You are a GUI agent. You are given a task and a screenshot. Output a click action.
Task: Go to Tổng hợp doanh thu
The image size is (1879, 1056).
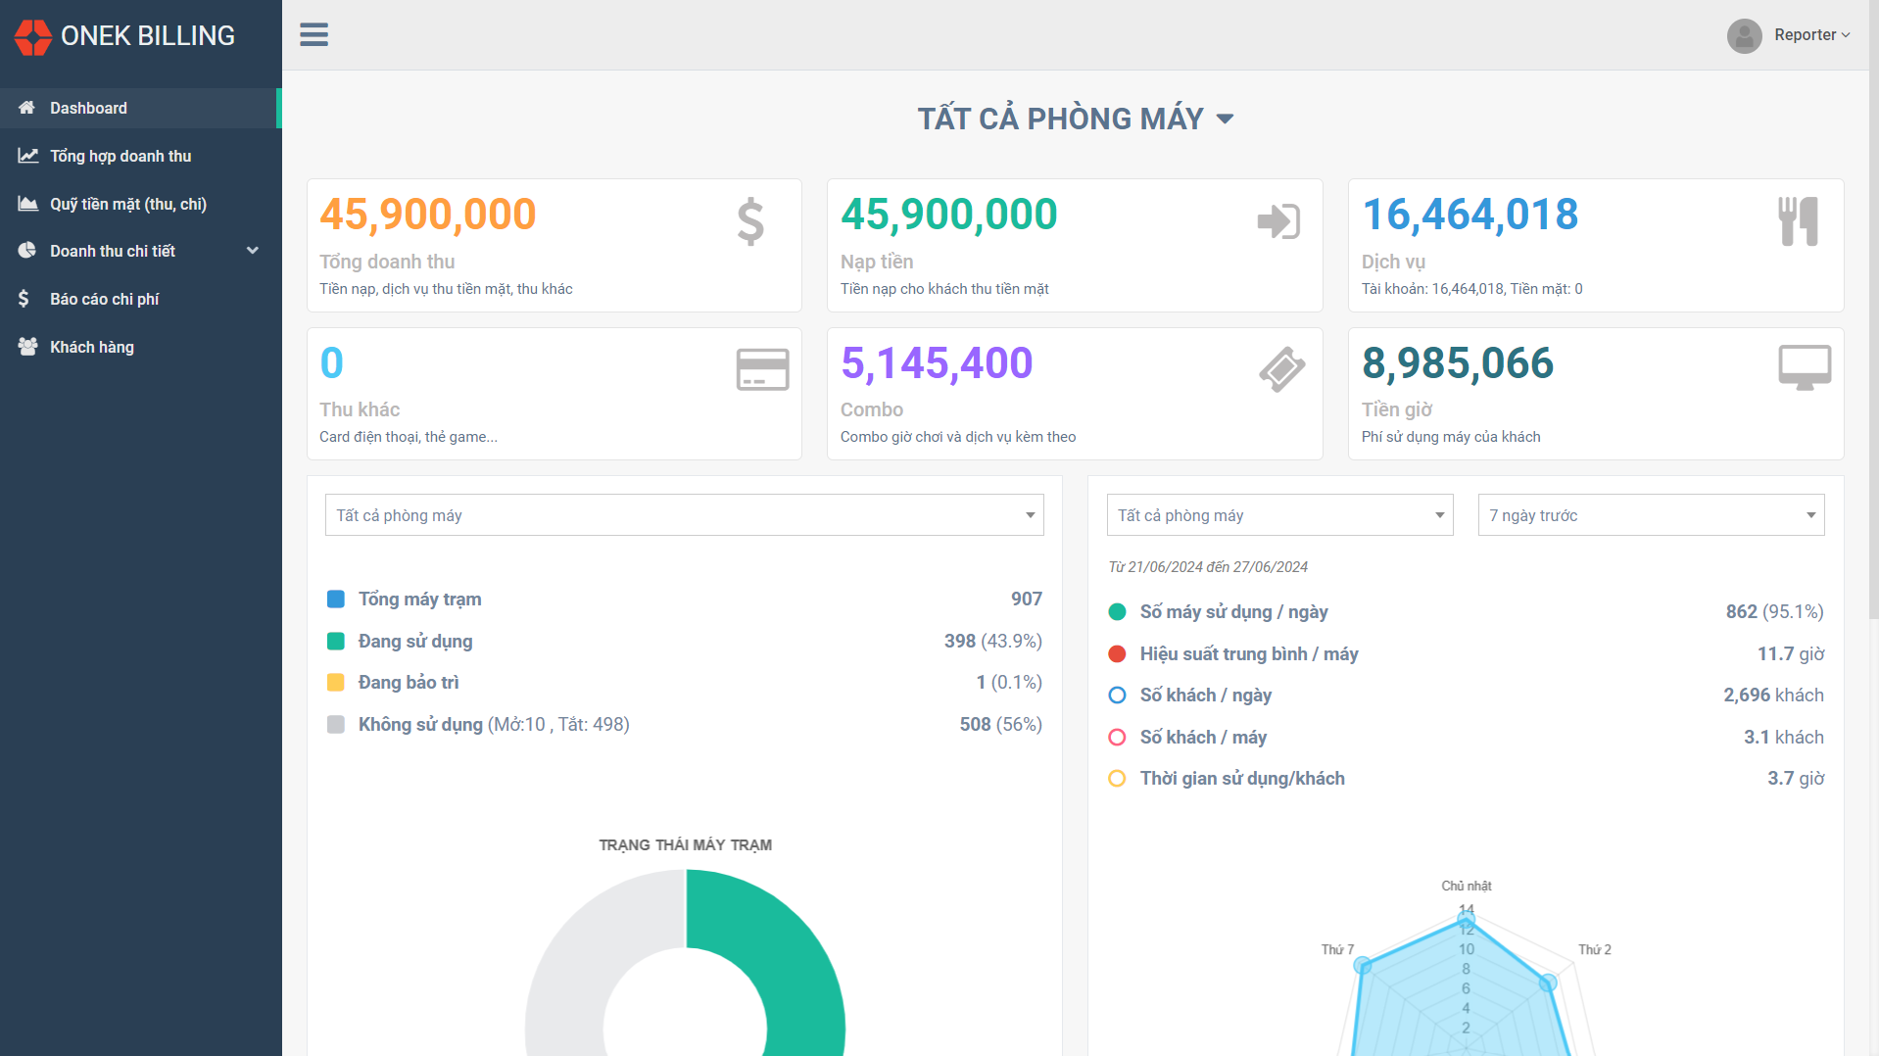click(x=139, y=156)
